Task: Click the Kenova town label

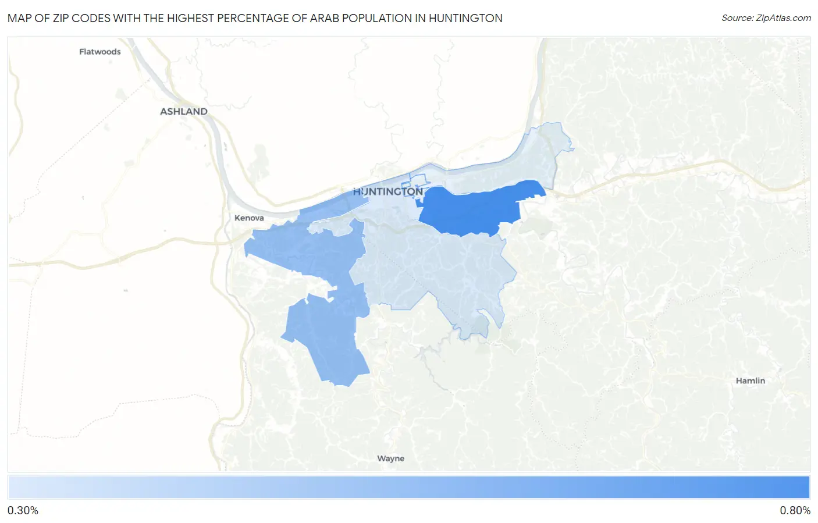Action: pos(249,218)
